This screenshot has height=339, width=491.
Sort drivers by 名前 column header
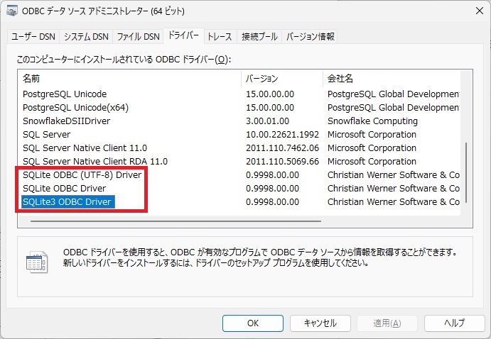[129, 79]
